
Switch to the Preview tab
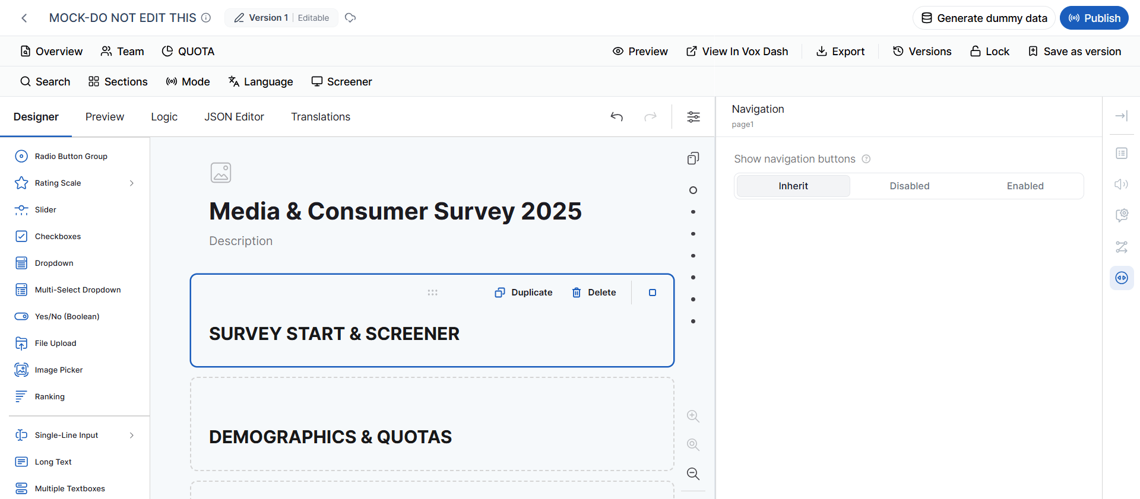[x=104, y=117]
